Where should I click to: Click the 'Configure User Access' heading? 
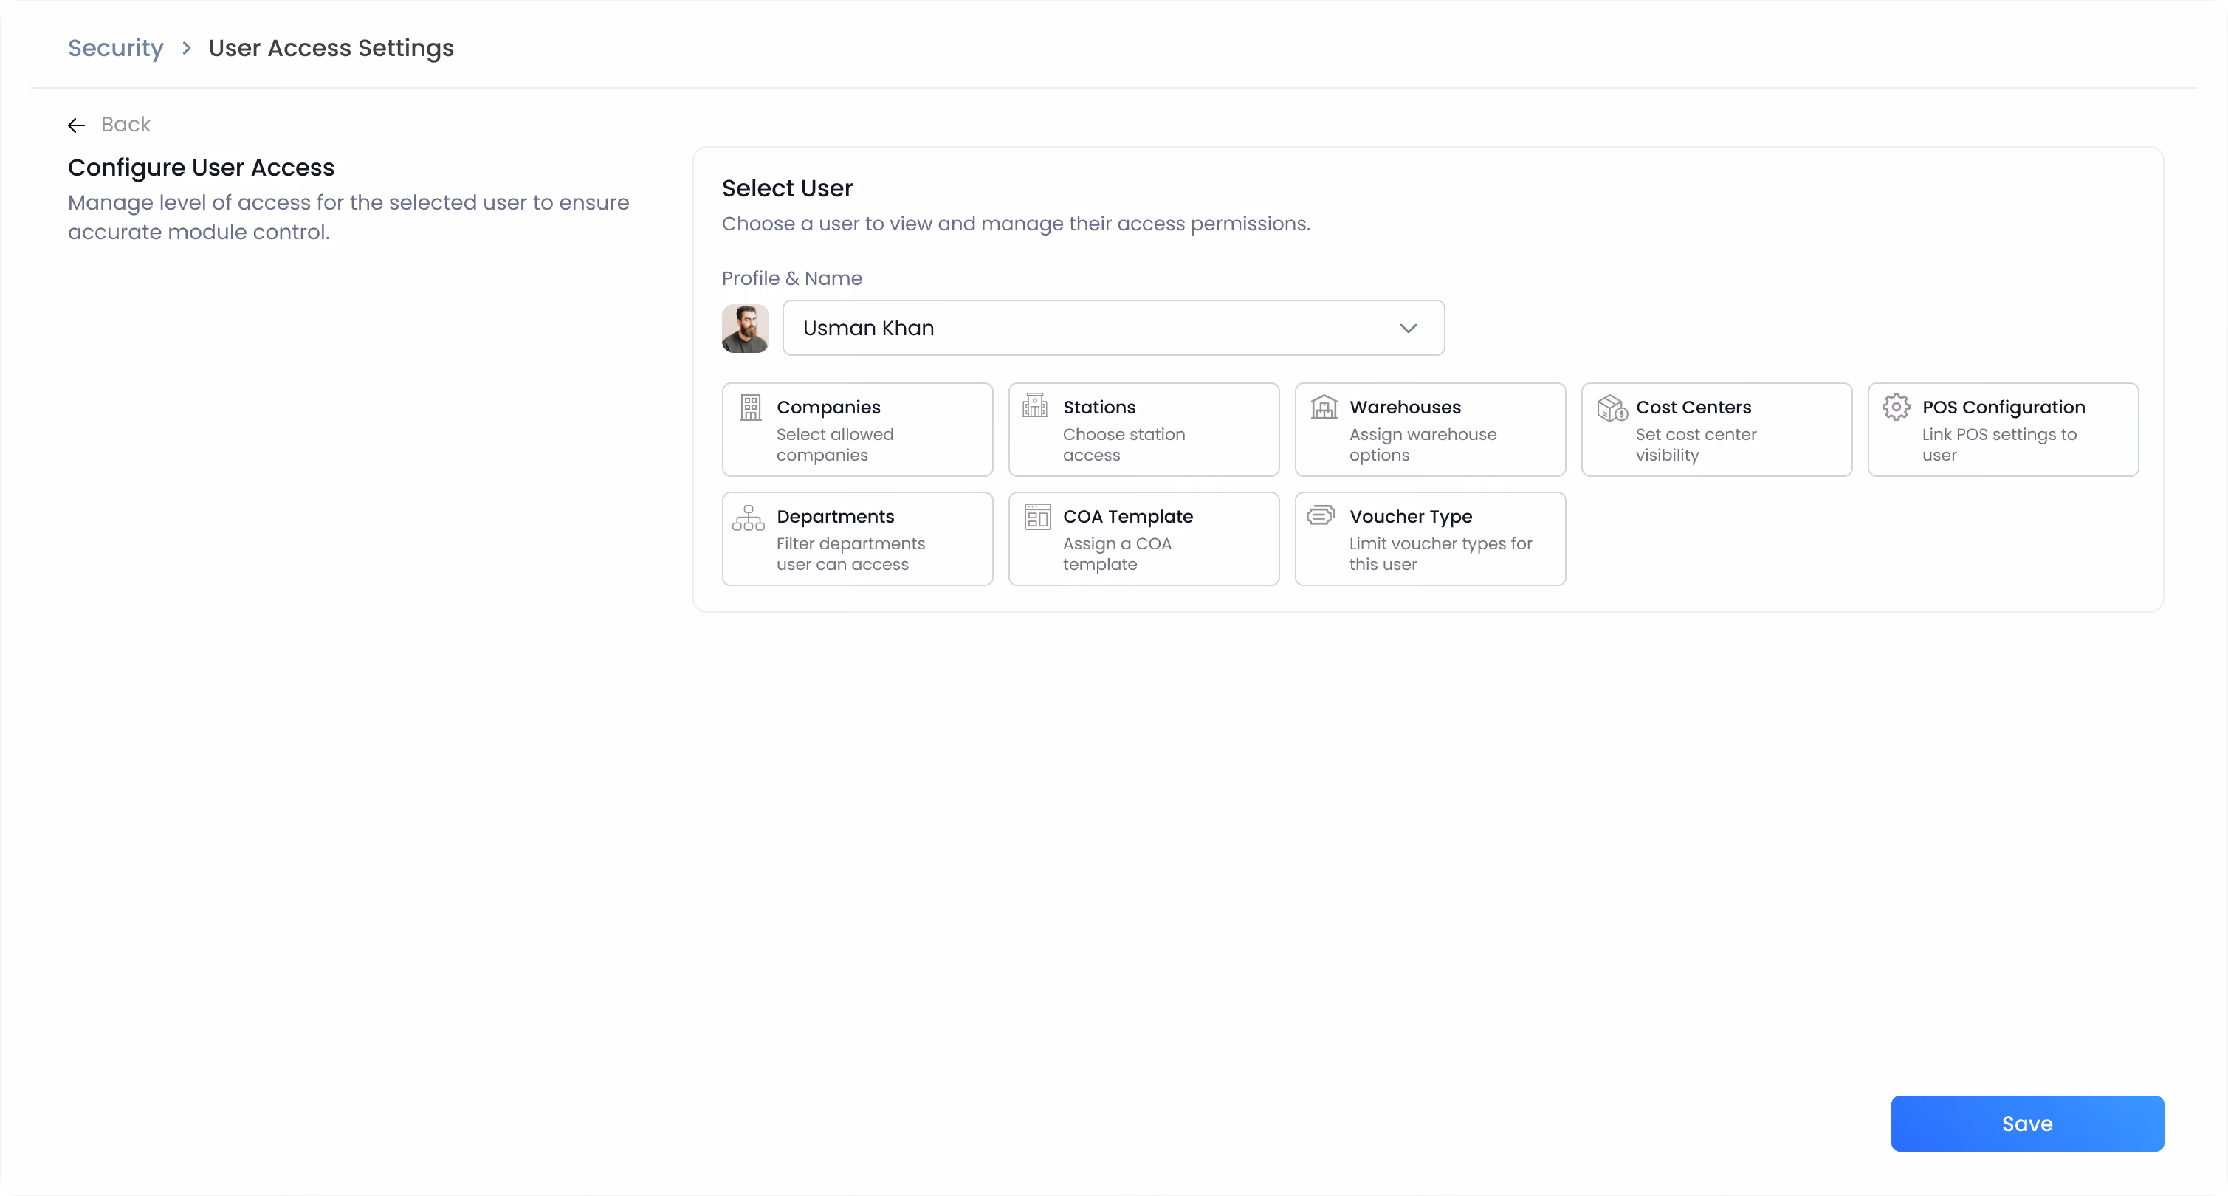pyautogui.click(x=201, y=168)
